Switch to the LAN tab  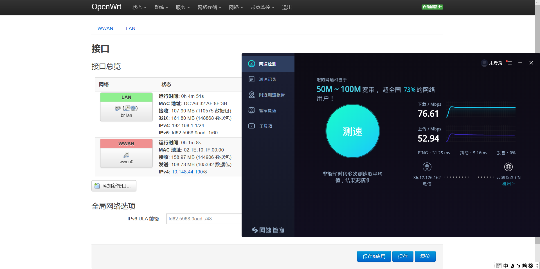130,28
